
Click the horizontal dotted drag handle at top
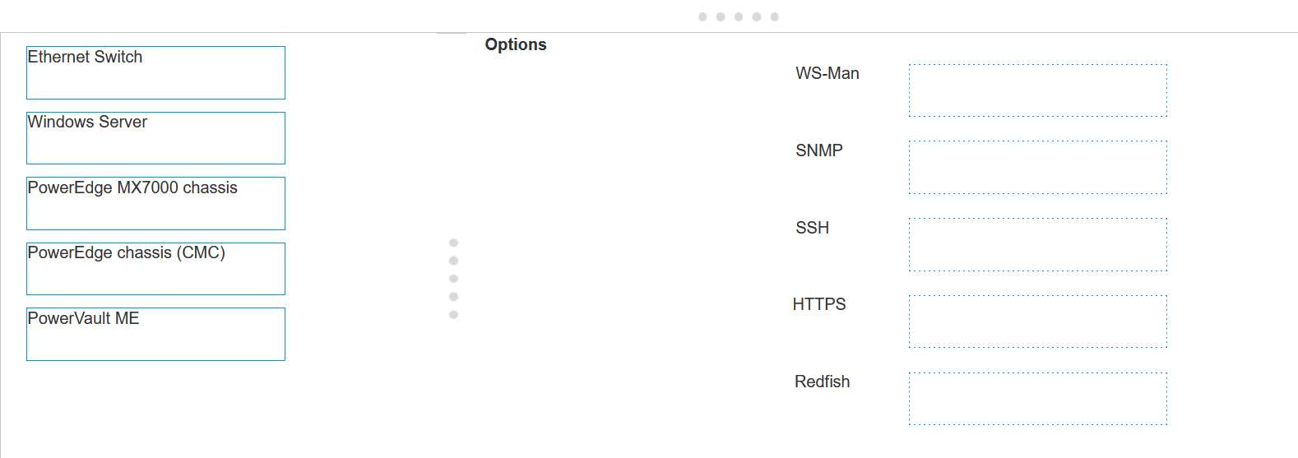(738, 16)
